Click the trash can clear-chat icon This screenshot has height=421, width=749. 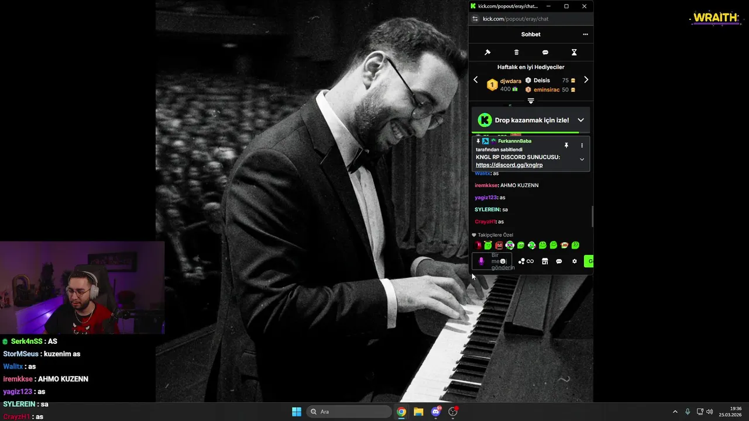(516, 53)
